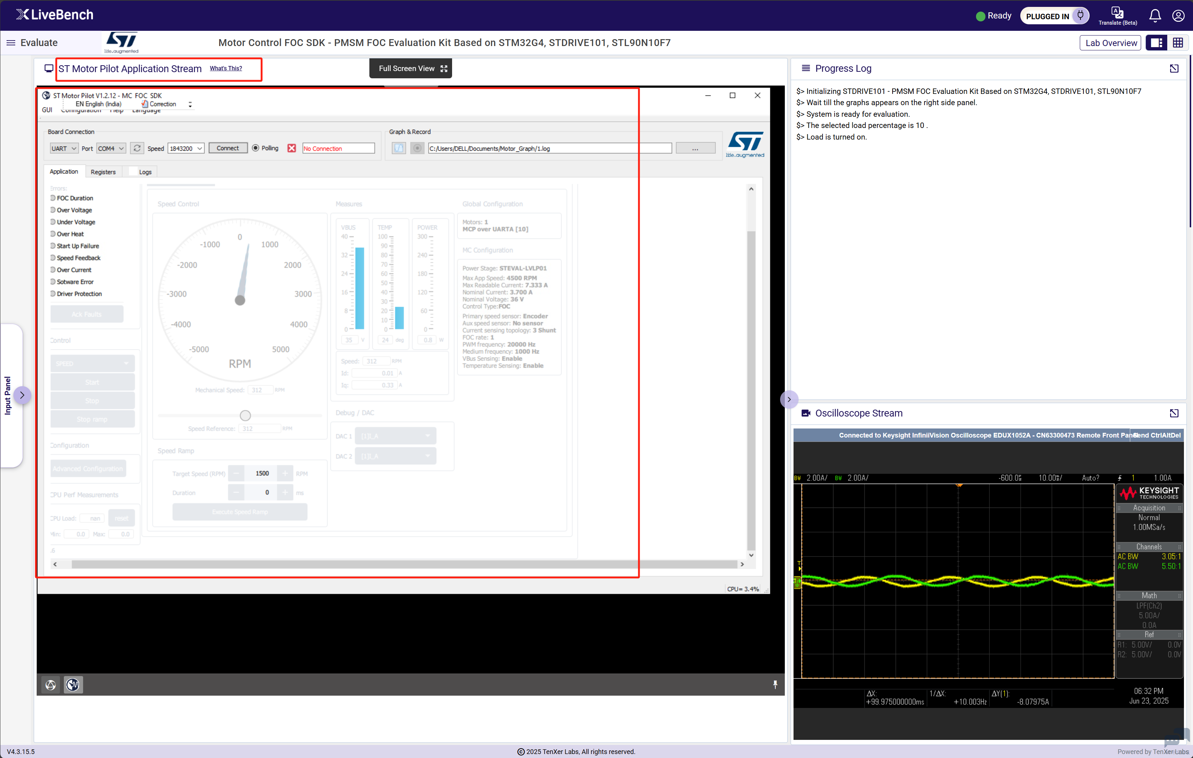Image resolution: width=1193 pixels, height=758 pixels.
Task: Click the red X connection status icon
Action: click(292, 148)
